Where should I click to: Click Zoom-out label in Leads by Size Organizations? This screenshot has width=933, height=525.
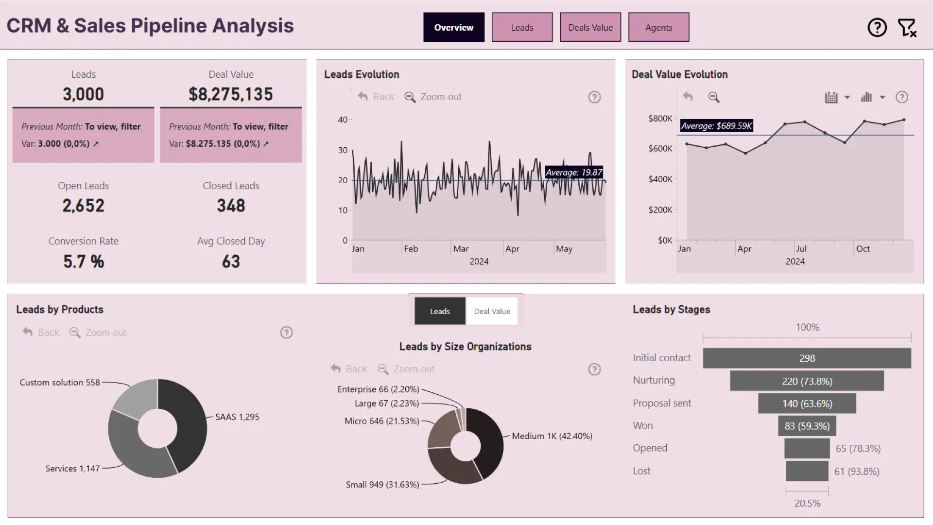[414, 369]
